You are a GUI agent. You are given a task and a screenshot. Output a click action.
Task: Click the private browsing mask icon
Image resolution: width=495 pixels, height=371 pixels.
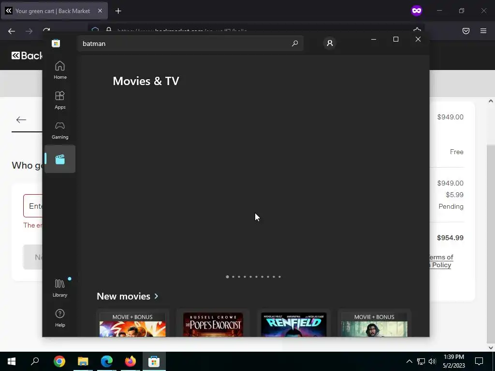[416, 11]
